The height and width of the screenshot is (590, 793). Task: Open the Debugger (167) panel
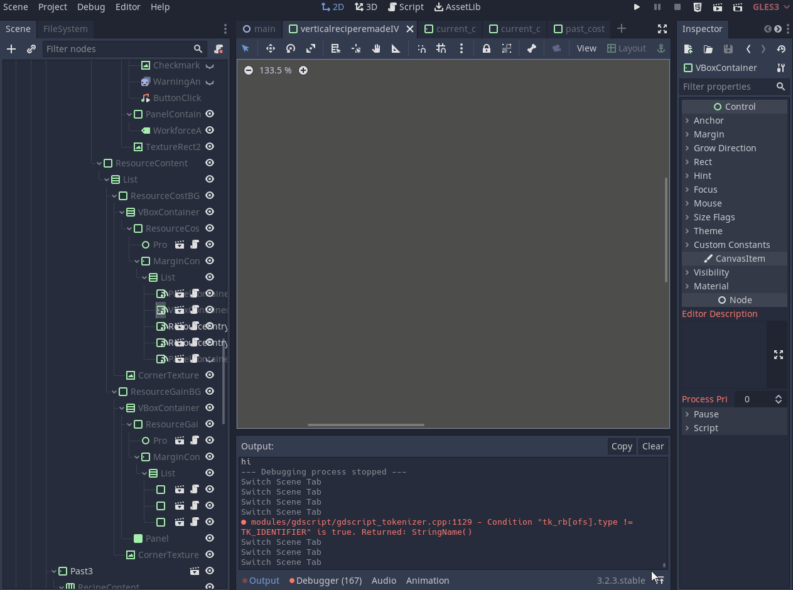[x=325, y=581]
